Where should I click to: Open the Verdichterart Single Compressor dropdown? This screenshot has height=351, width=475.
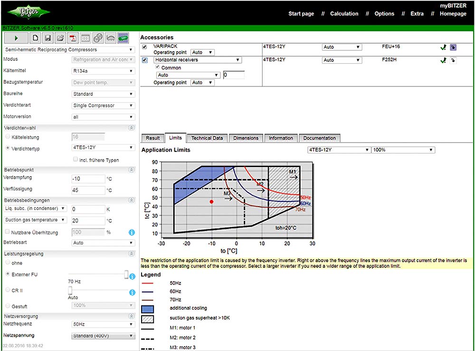coord(103,105)
